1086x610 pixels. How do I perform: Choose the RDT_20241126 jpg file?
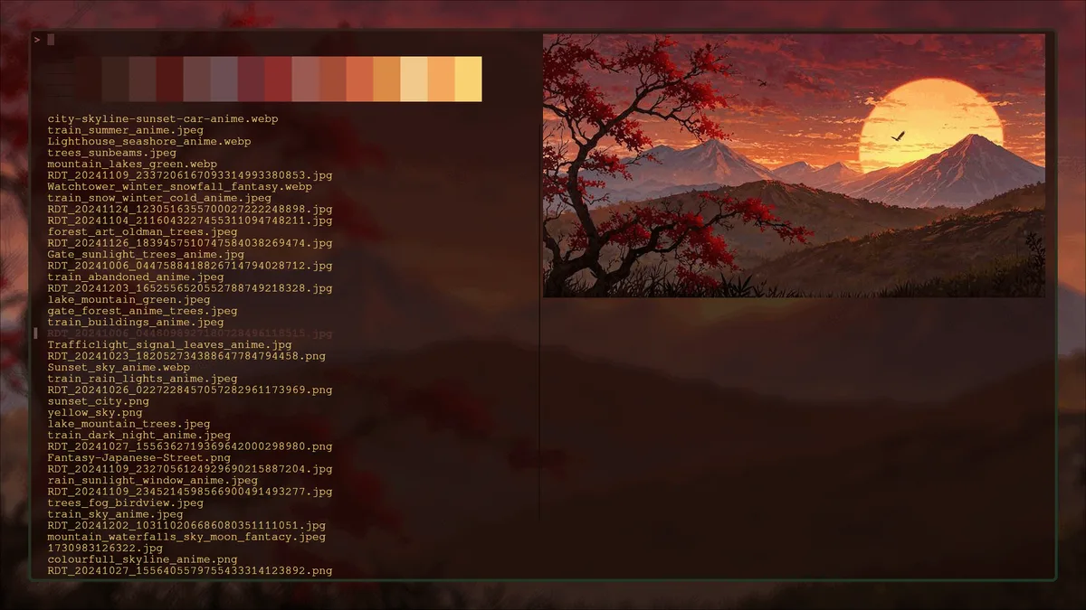pyautogui.click(x=190, y=243)
